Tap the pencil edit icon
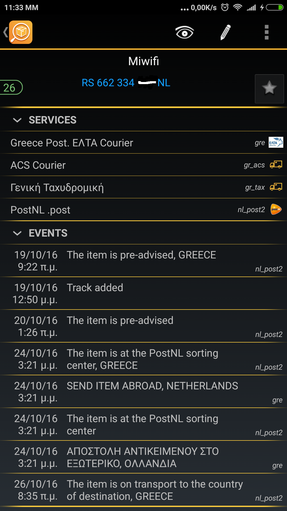This screenshot has height=511, width=287. click(226, 32)
